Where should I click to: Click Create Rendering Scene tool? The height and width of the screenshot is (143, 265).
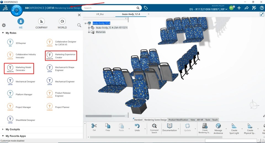pyautogui.click(x=205, y=128)
